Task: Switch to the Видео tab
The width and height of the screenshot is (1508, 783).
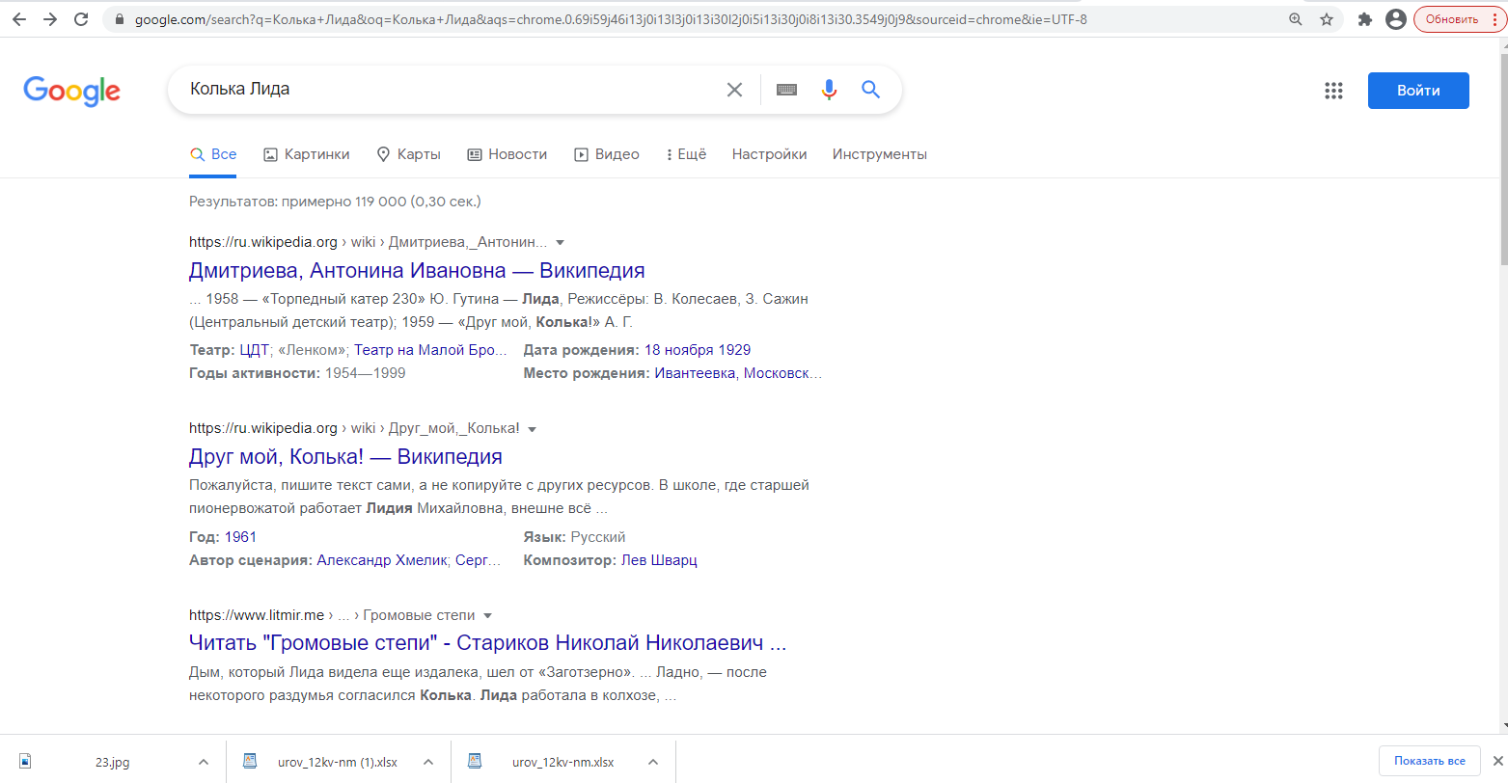Action: click(607, 154)
